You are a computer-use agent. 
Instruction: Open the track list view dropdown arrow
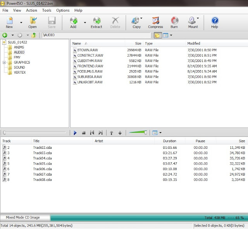click(x=160, y=133)
